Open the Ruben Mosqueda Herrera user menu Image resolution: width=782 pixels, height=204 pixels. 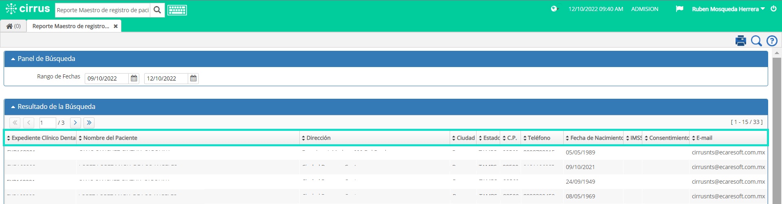728,9
